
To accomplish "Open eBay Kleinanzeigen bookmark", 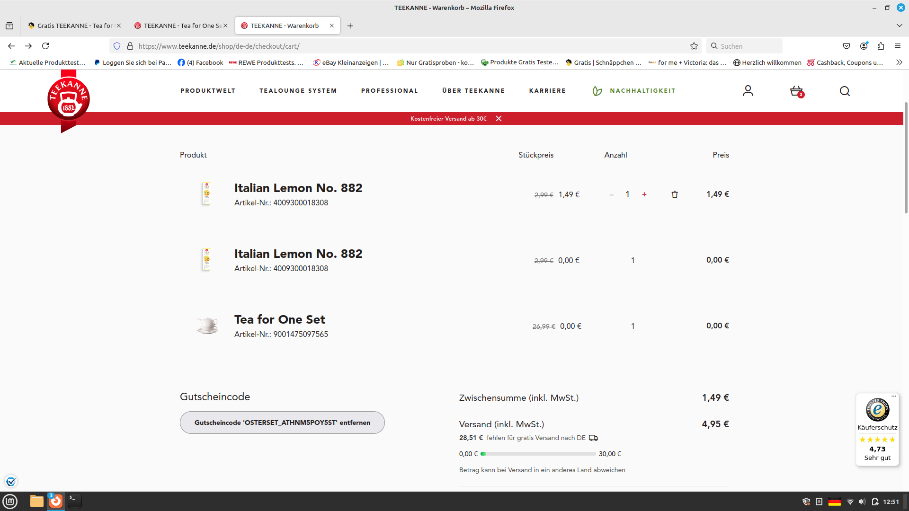I will click(x=351, y=62).
